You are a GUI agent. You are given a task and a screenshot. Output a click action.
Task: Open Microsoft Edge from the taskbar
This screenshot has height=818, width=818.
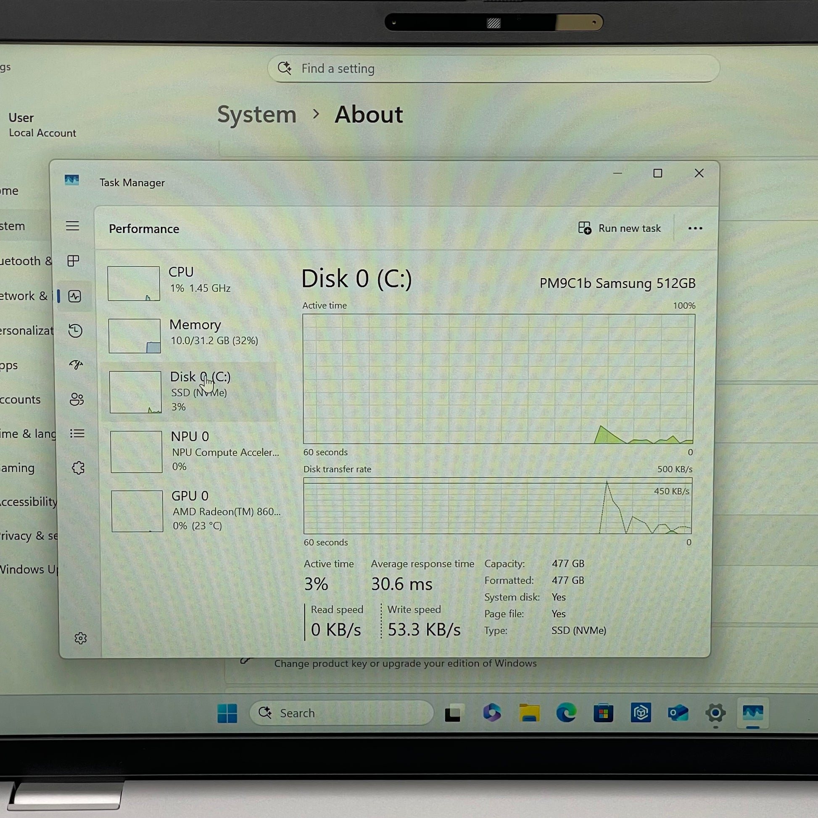pyautogui.click(x=567, y=713)
